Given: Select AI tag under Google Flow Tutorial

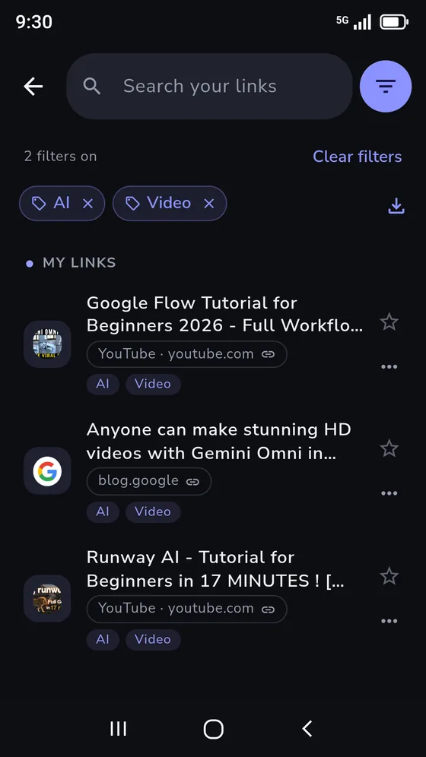Looking at the screenshot, I should 103,384.
